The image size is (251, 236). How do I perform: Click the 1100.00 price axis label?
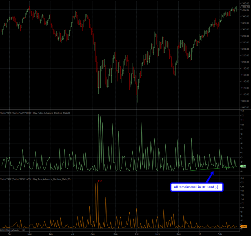pos(245,94)
